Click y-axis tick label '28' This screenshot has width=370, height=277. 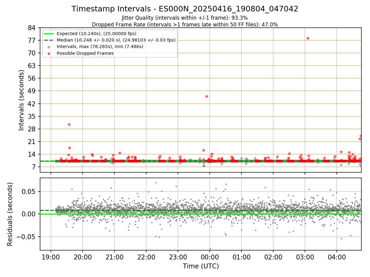pos(32,129)
